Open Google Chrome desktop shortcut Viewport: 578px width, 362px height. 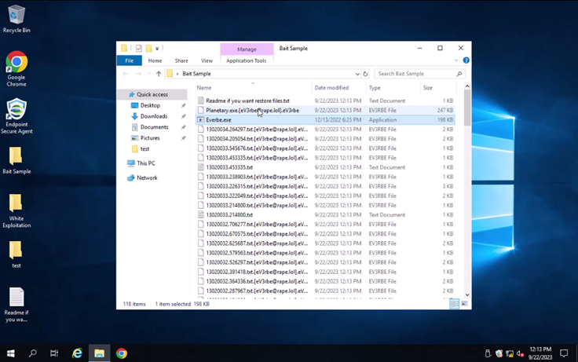tap(16, 66)
